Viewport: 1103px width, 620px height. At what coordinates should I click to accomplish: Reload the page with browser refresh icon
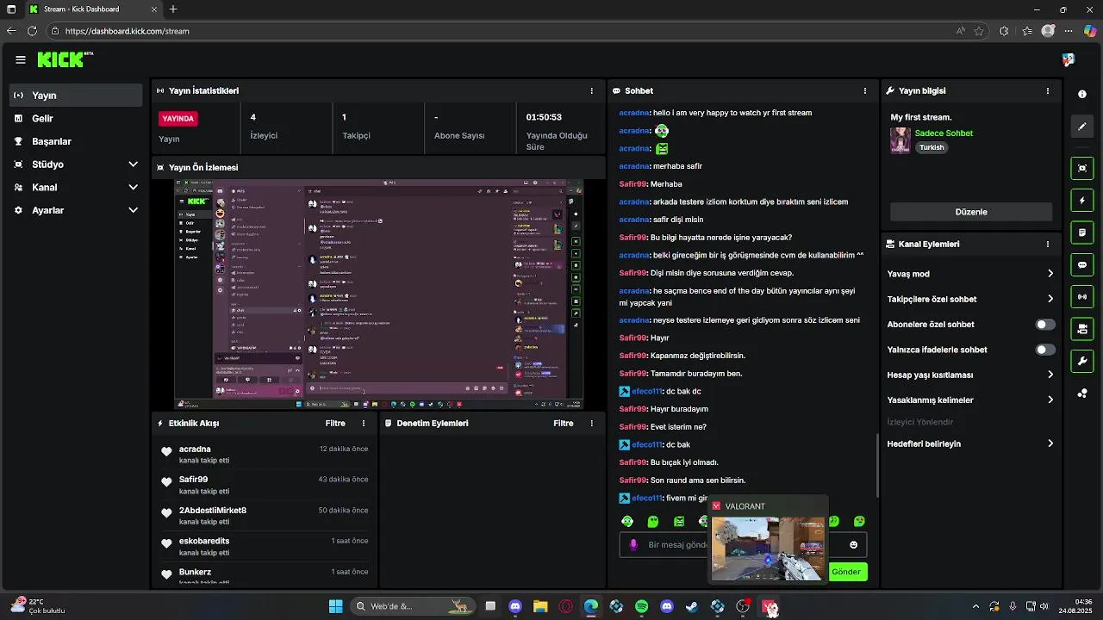point(32,31)
